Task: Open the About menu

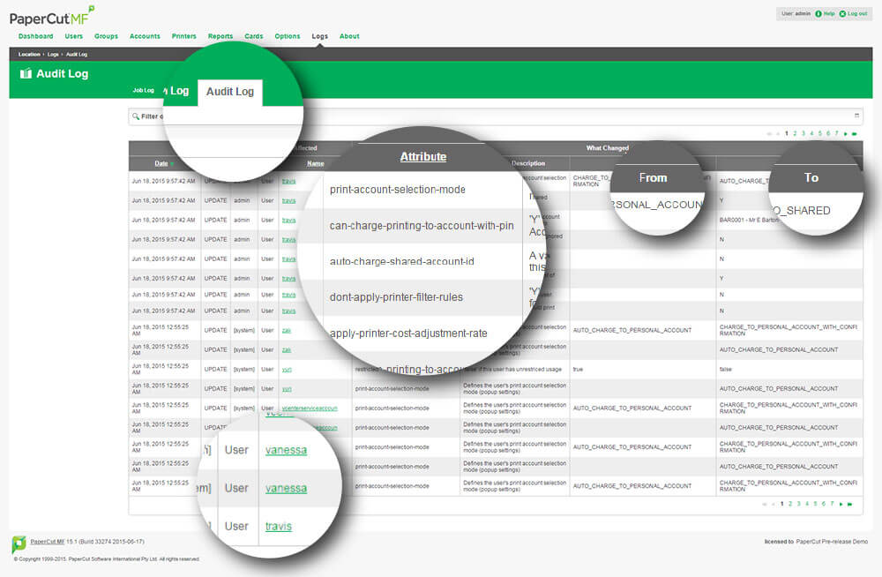Action: pos(349,36)
